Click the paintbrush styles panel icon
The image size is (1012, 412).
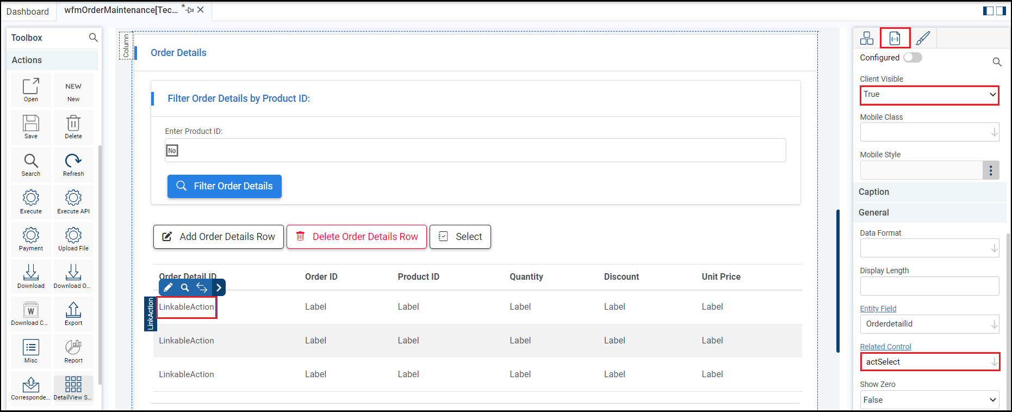pyautogui.click(x=923, y=38)
